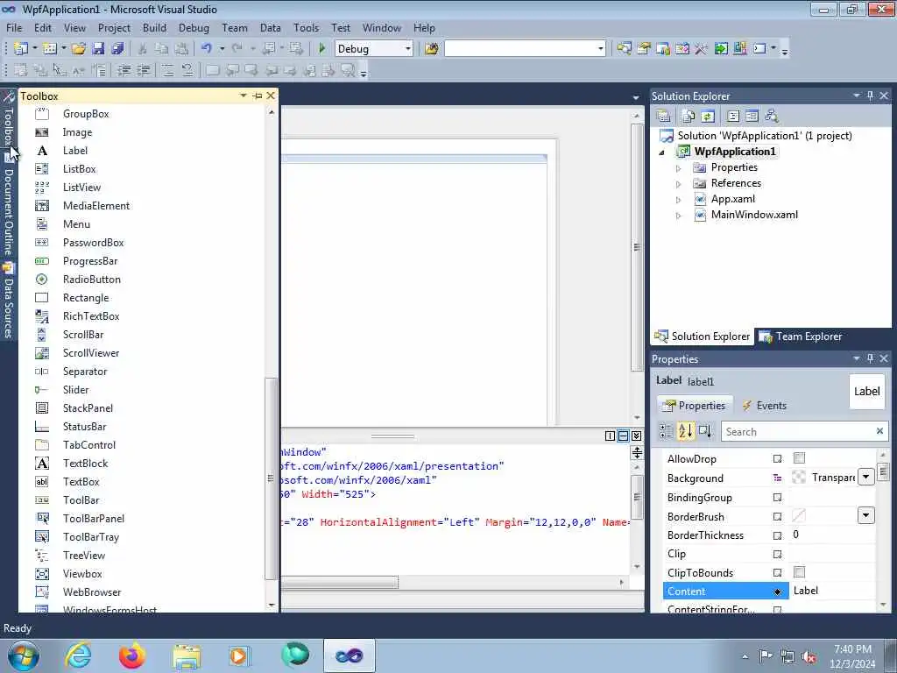Clear the Properties search with X button
This screenshot has height=673, width=897.
coord(879,431)
